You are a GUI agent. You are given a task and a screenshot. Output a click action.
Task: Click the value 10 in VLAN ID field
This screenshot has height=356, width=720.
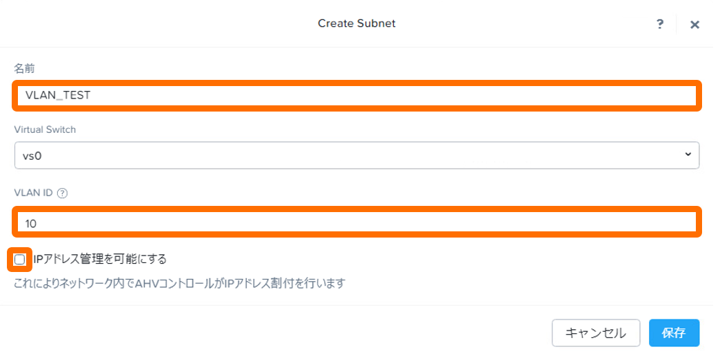31,224
